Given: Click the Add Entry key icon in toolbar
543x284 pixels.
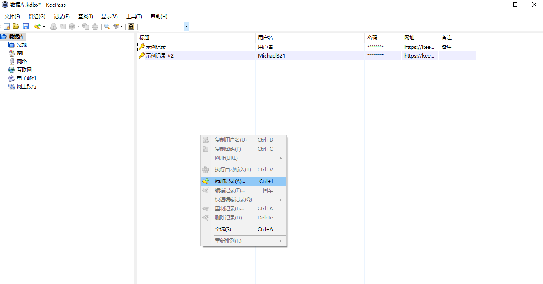Looking at the screenshot, I should (37, 26).
